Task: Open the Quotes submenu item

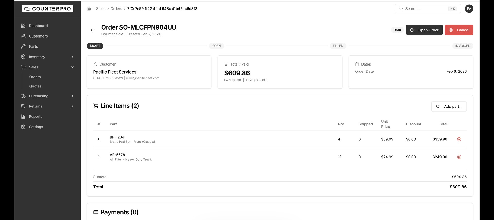Action: click(35, 86)
